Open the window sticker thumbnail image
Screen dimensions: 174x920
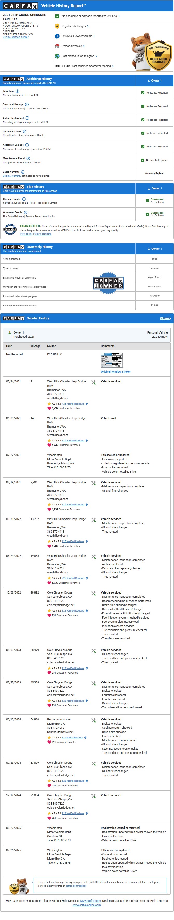[x=112, y=360]
